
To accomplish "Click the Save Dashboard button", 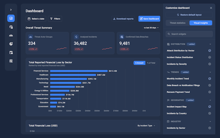I will click(x=149, y=19).
